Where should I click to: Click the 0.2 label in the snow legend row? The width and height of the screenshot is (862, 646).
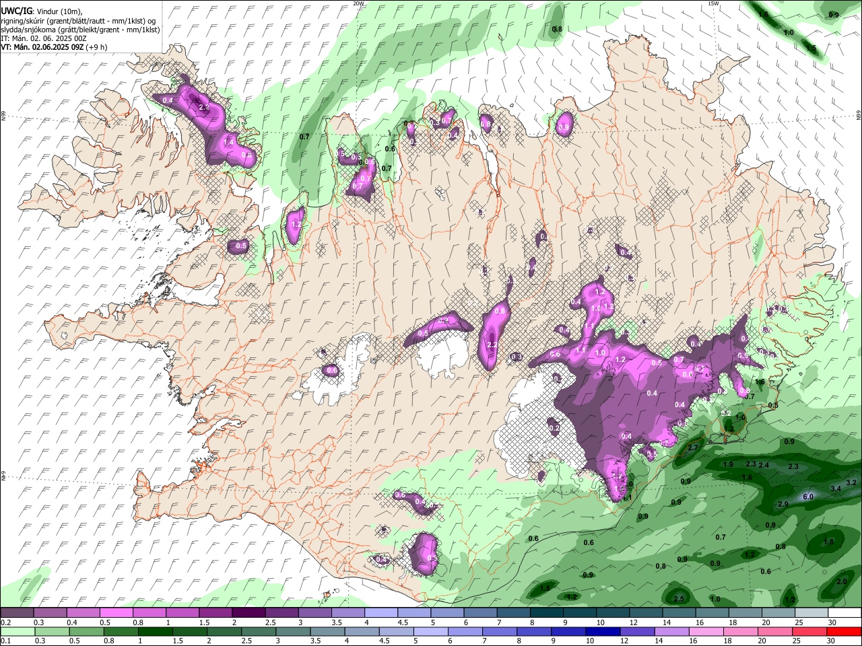(6, 622)
